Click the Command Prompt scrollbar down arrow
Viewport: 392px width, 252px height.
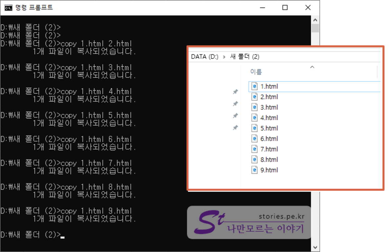pos(315,247)
